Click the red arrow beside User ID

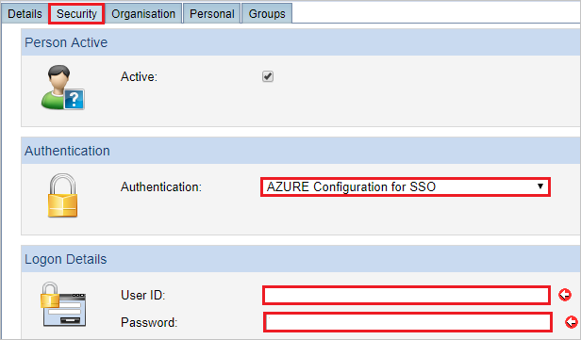tap(565, 295)
